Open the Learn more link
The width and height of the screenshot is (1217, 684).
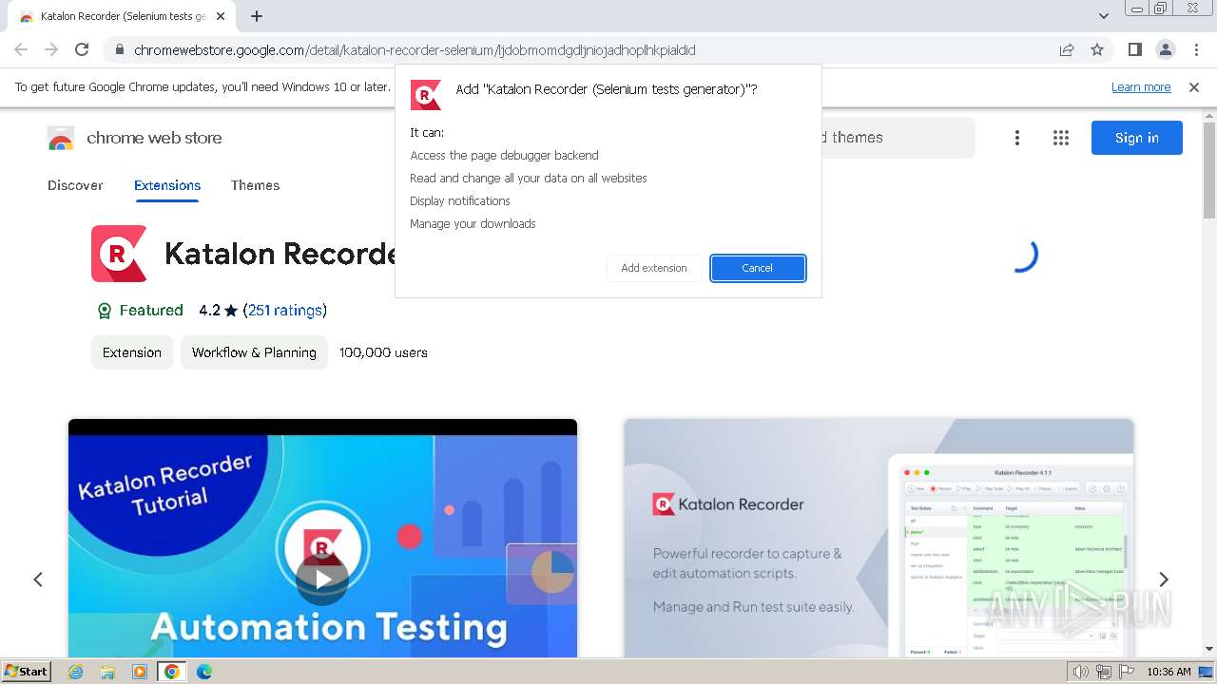tap(1141, 87)
